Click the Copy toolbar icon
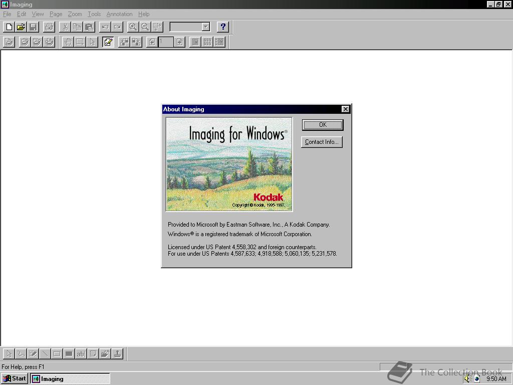Image resolution: width=513 pixels, height=385 pixels. pos(77,27)
